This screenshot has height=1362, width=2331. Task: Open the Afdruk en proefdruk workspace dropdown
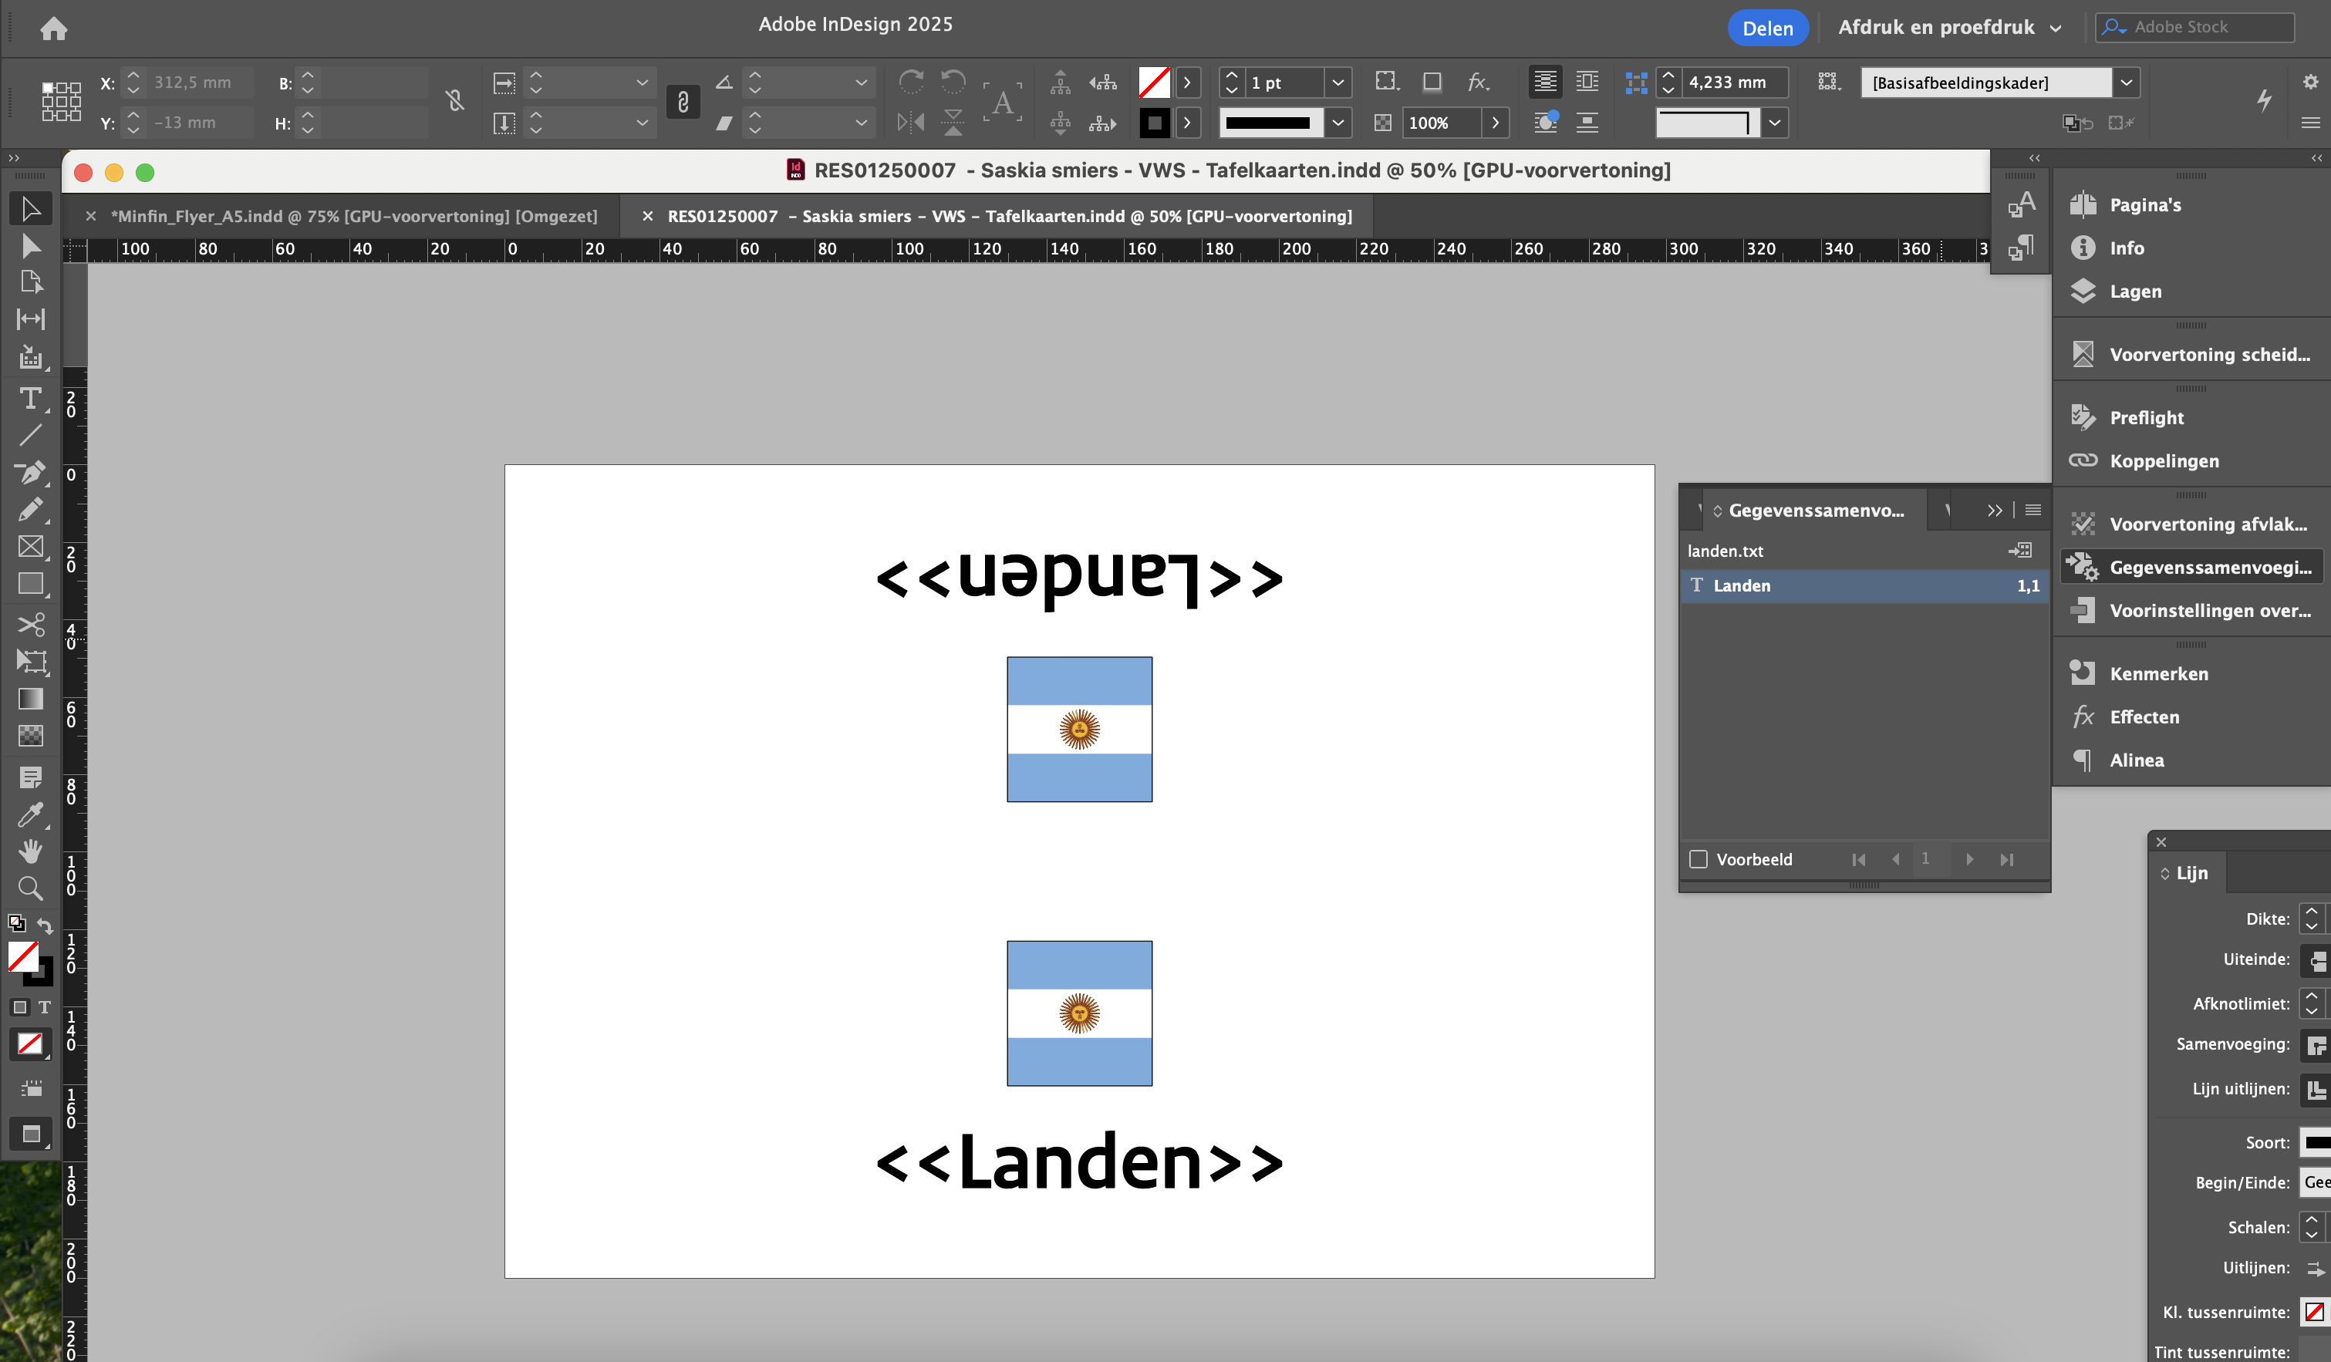pyautogui.click(x=1950, y=28)
